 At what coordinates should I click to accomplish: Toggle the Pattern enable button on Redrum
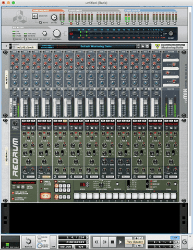point(56,182)
